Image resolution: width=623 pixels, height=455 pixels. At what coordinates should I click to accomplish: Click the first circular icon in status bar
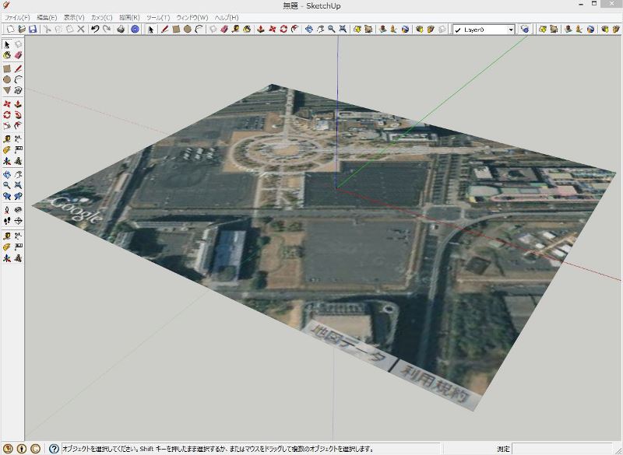[8, 449]
